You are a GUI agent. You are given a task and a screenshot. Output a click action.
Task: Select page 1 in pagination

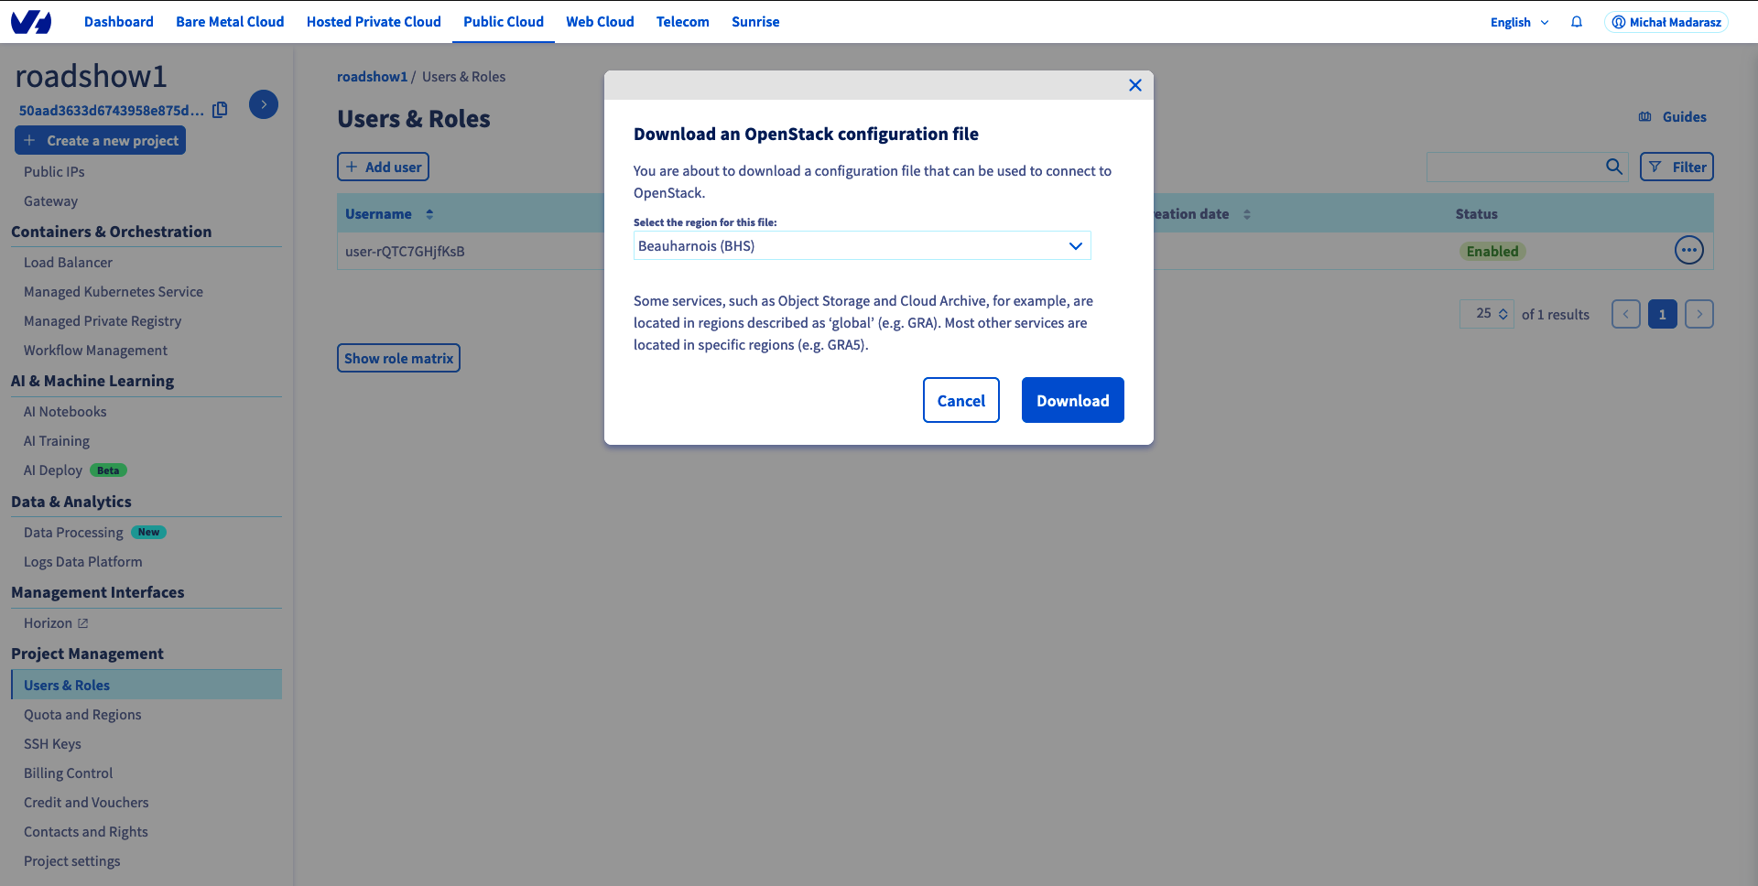coord(1663,314)
